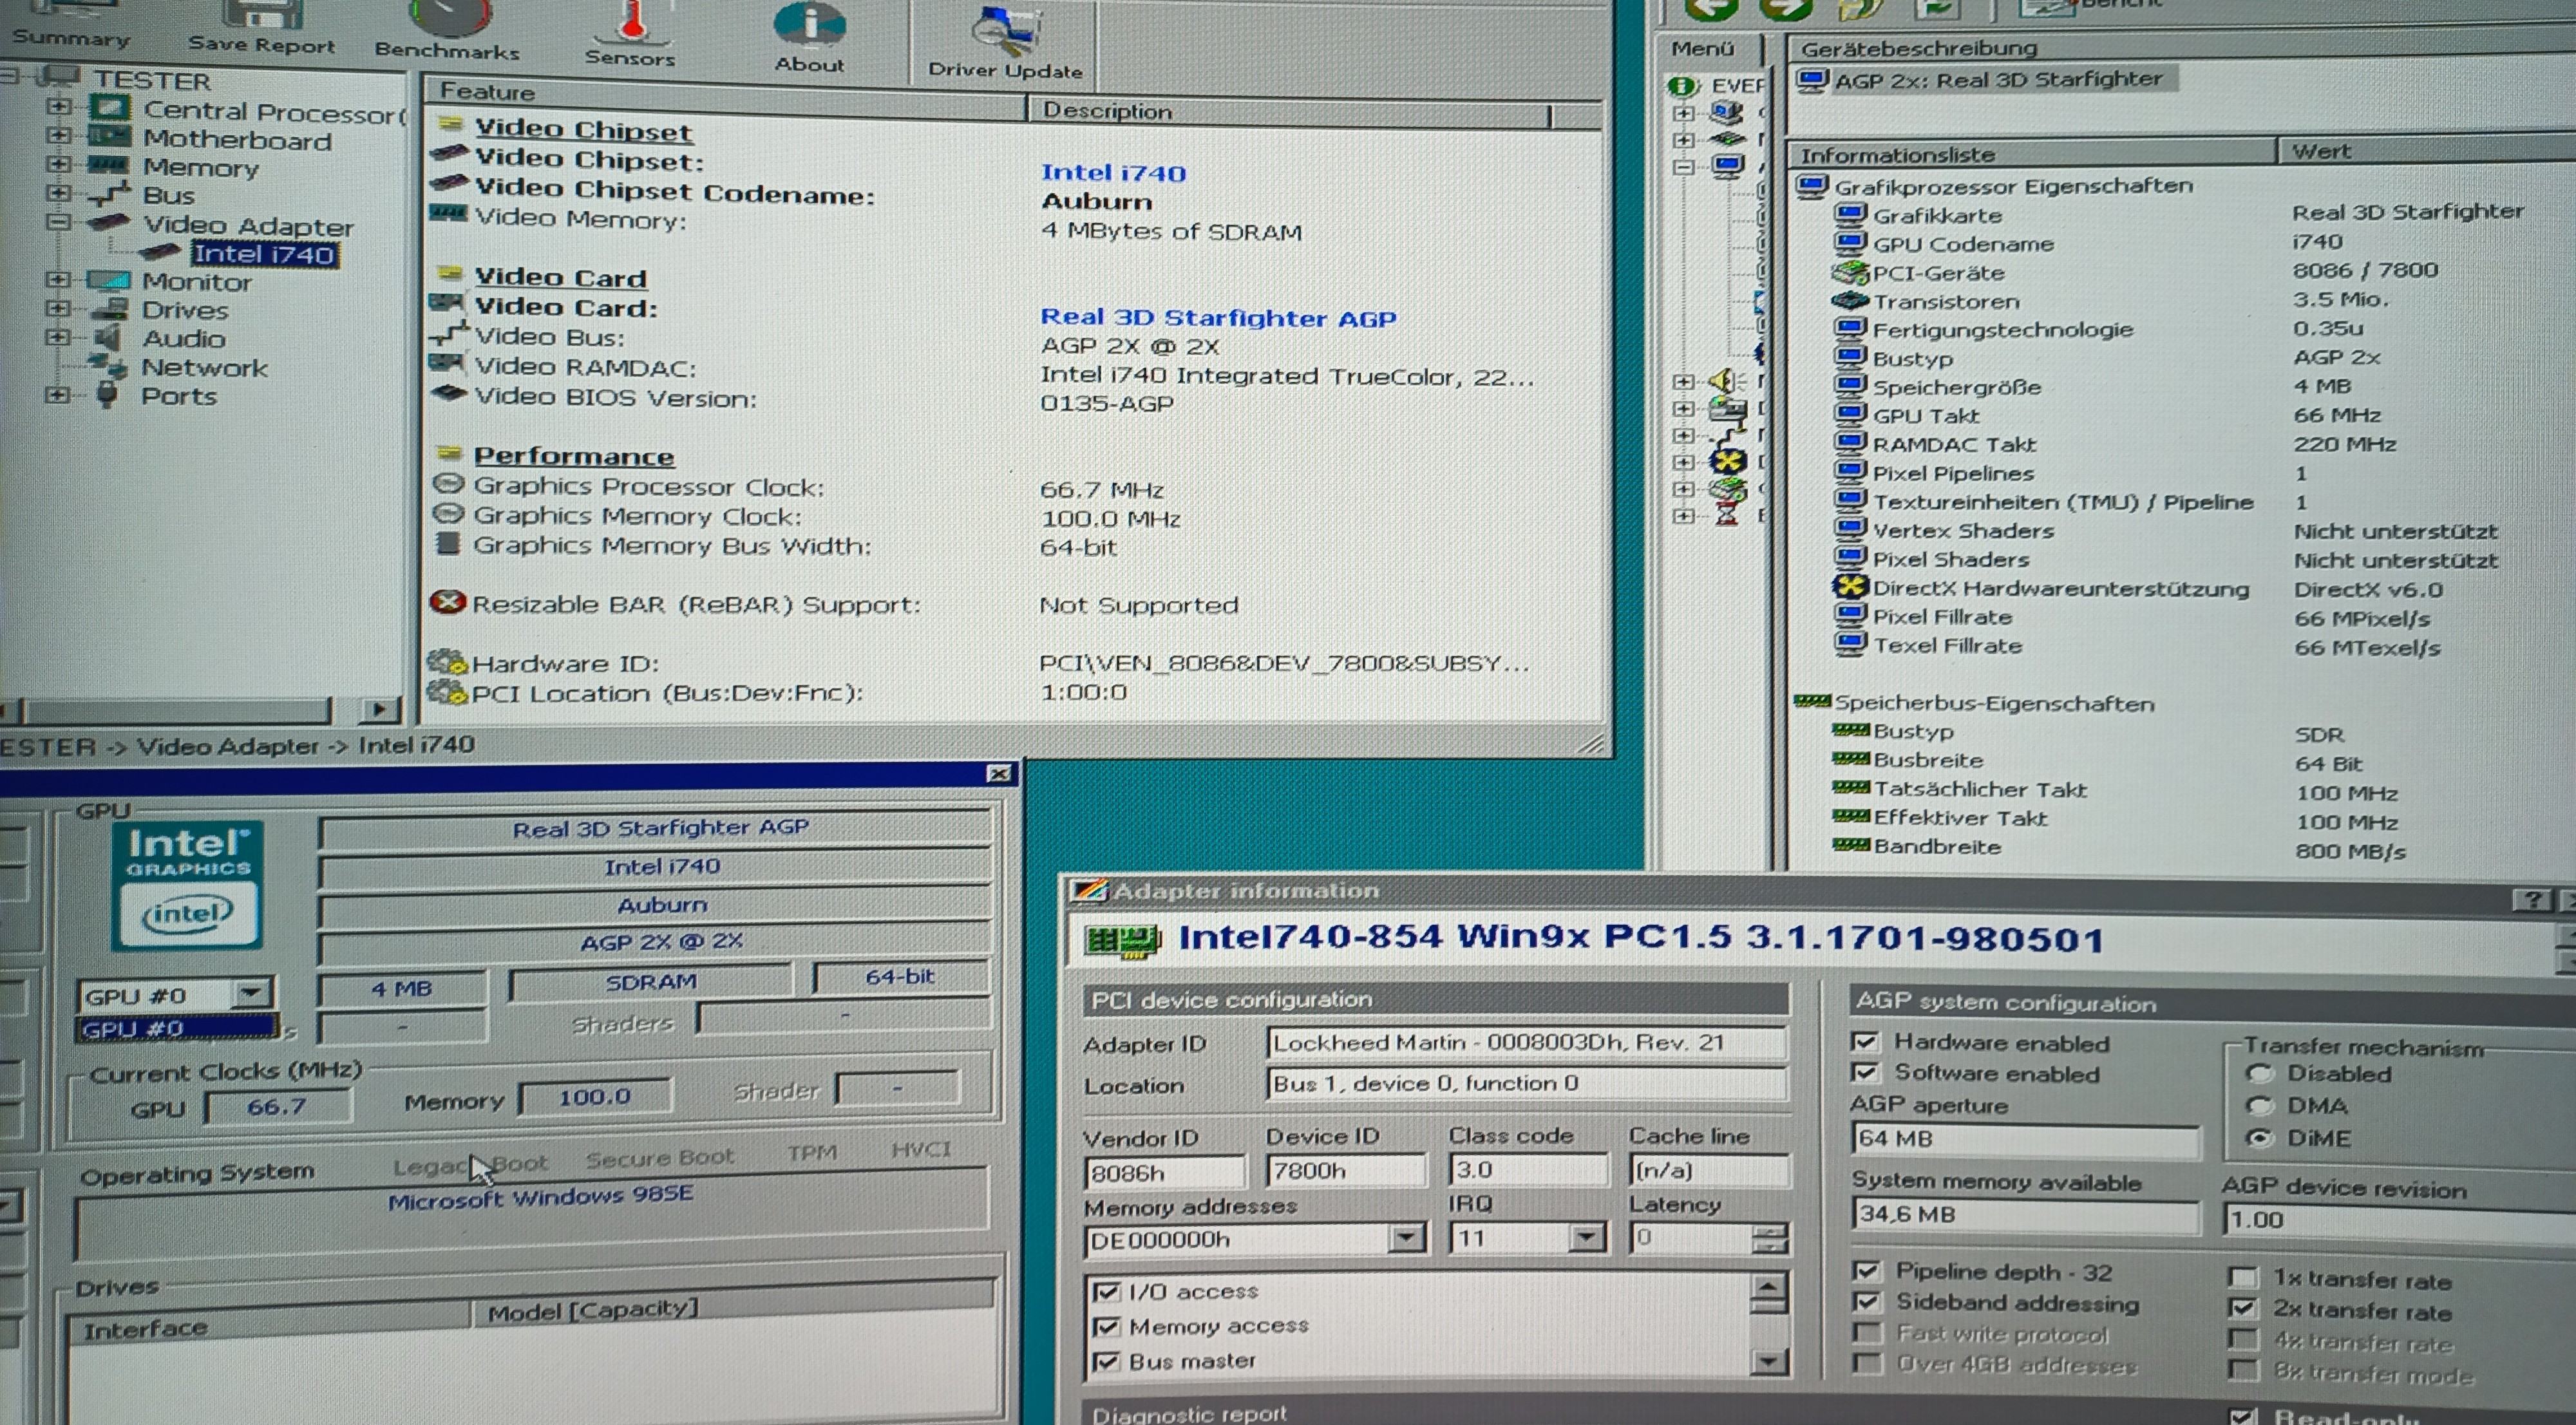Toggle 1x transfer rate checkbox
Image resolution: width=2576 pixels, height=1425 pixels.
[2243, 1278]
